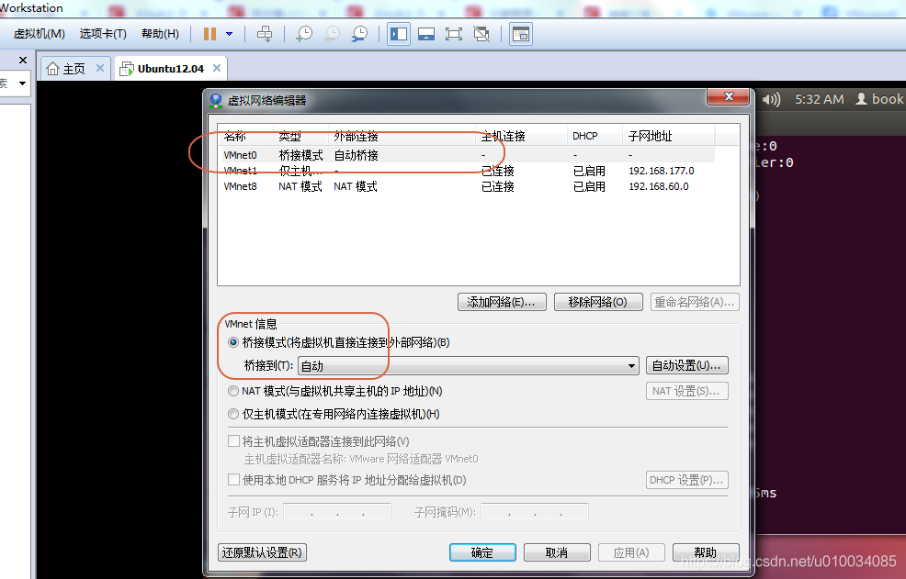Click the 重命名网络(A)... button
This screenshot has width=906, height=579.
pyautogui.click(x=695, y=302)
